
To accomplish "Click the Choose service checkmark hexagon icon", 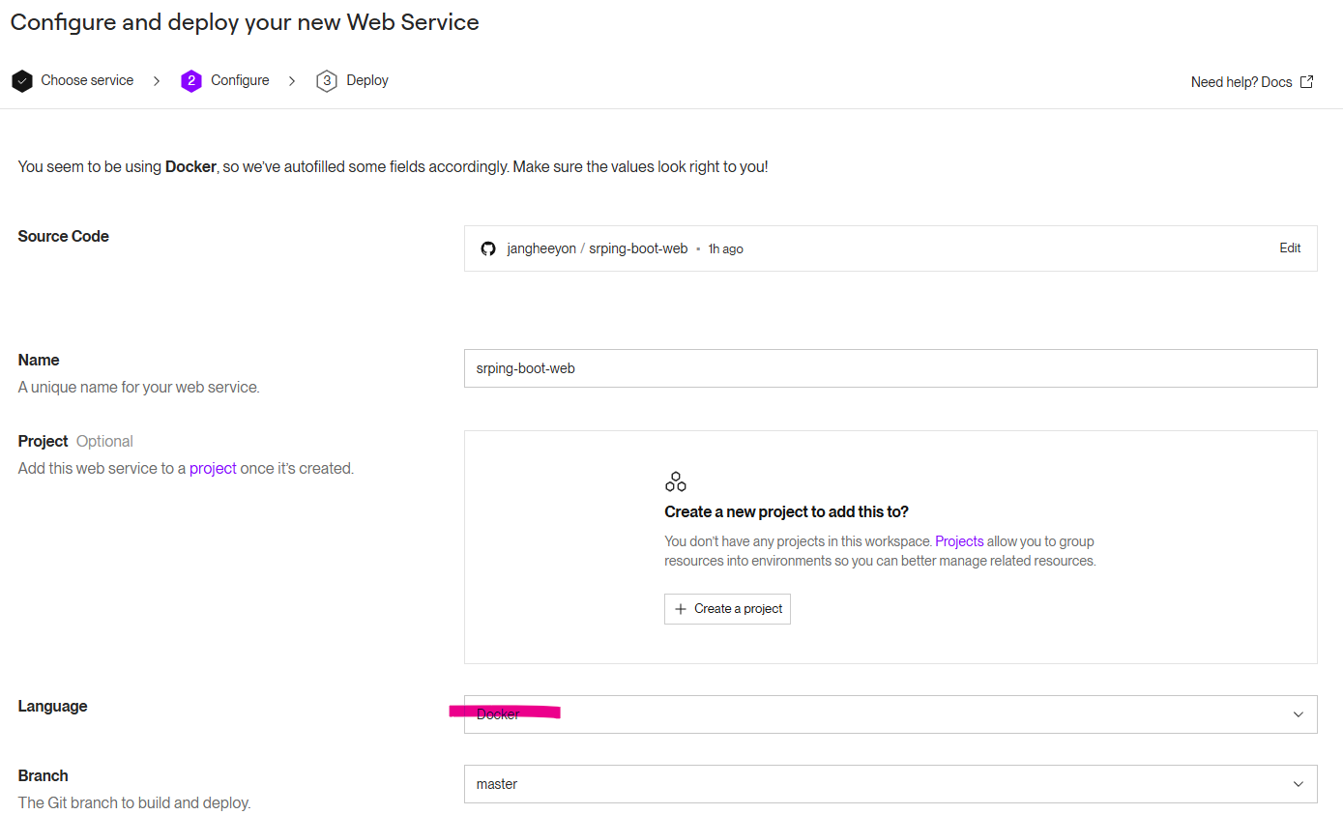I will pos(22,81).
